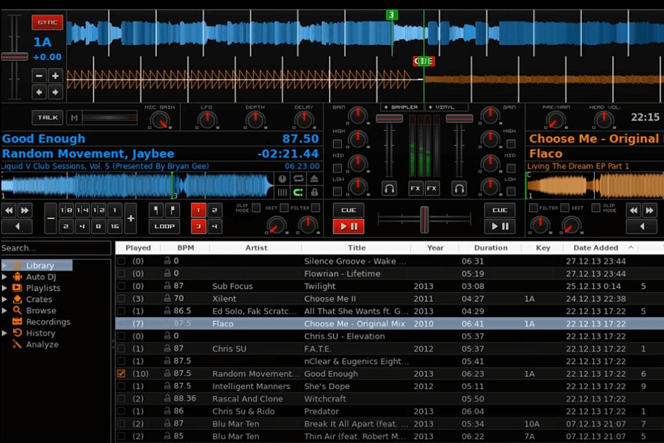Sort tracks by Artist column

(x=256, y=248)
